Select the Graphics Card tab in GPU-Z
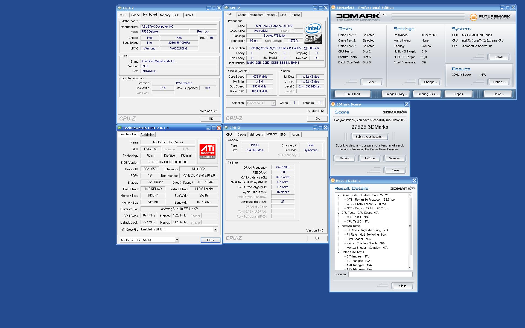This screenshot has height=328, width=525. click(129, 134)
